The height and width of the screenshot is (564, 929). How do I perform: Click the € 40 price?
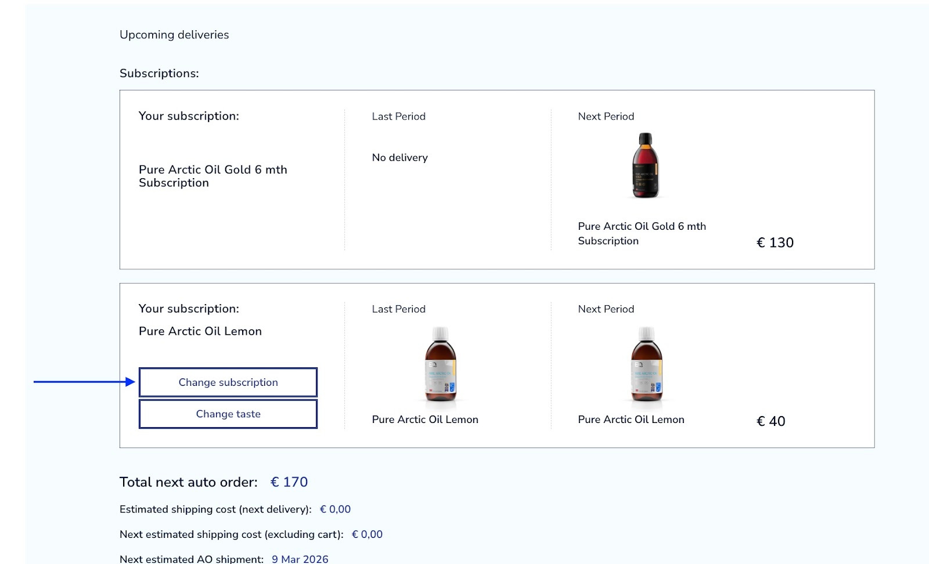(771, 421)
